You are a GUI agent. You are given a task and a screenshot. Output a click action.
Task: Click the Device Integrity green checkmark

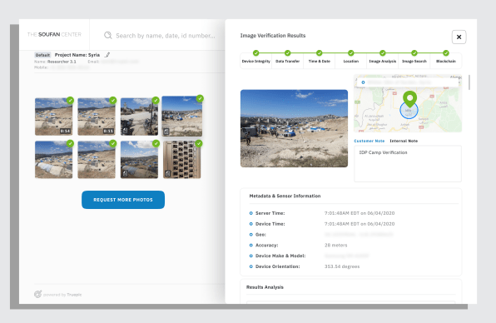pyautogui.click(x=256, y=52)
